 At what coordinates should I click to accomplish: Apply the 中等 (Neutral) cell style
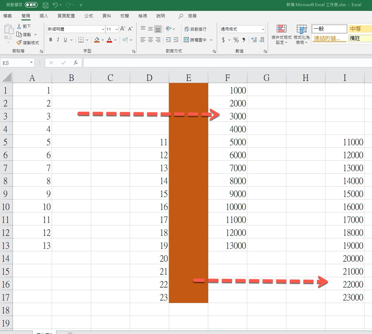pos(359,29)
